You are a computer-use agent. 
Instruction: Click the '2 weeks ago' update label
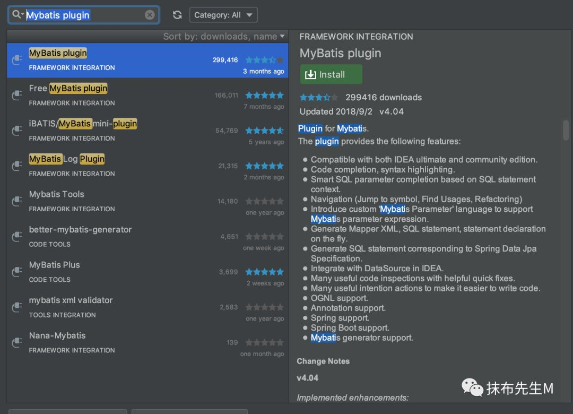[x=265, y=283]
